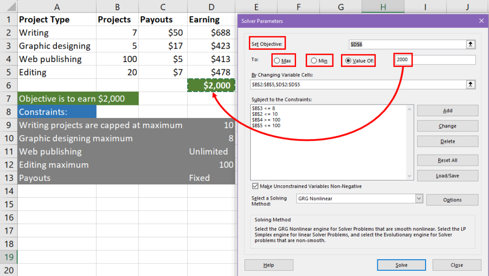Select the $B$4 >= 100 constraint

tap(266, 120)
